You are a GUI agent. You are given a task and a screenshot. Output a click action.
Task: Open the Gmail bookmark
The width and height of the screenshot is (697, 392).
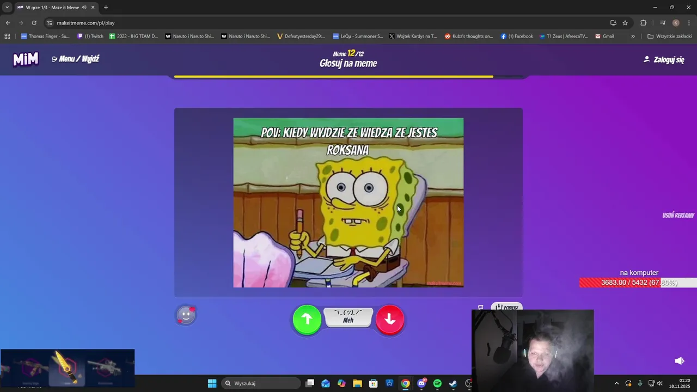(x=604, y=36)
